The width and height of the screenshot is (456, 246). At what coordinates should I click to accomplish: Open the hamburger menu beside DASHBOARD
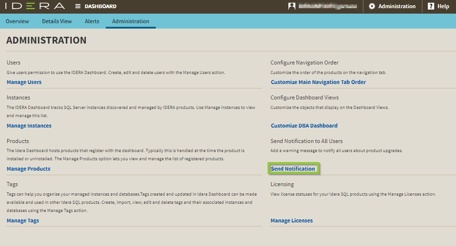coord(78,6)
